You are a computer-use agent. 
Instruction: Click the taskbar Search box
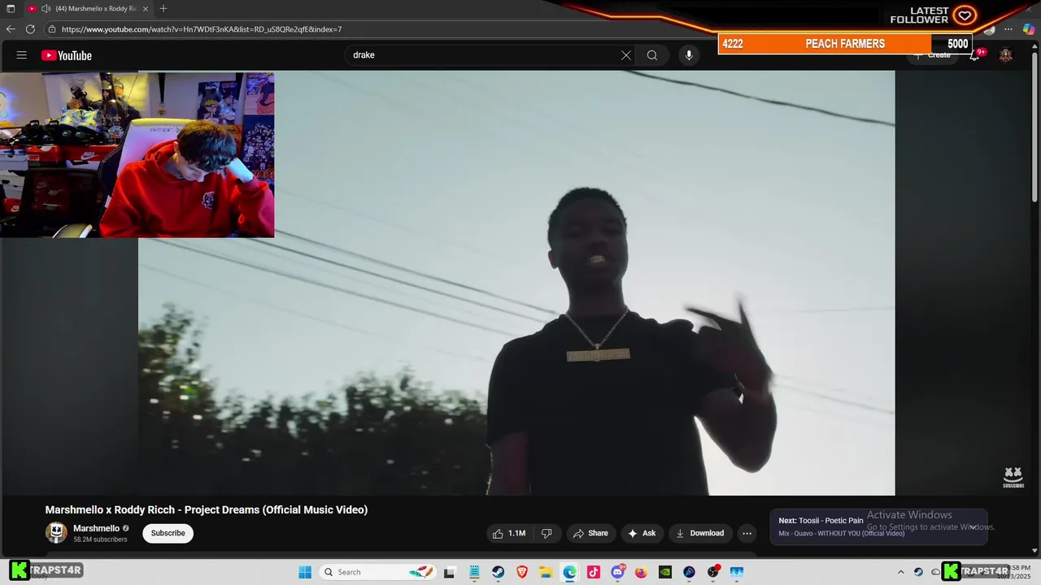coord(378,572)
